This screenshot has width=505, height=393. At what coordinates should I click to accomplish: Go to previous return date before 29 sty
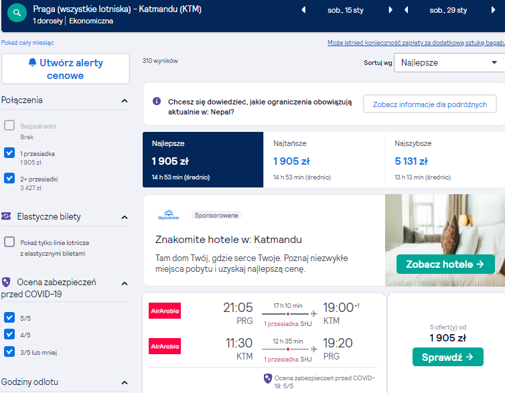click(406, 10)
